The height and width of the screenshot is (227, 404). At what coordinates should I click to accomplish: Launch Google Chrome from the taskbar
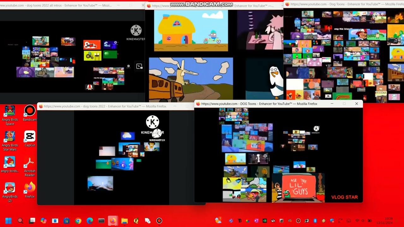click(x=78, y=221)
